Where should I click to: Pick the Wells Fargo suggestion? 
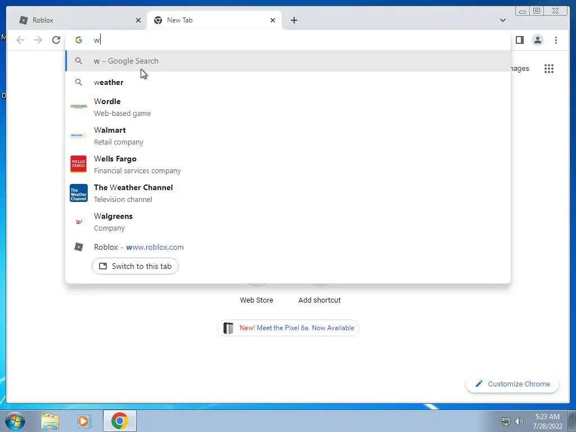288,164
